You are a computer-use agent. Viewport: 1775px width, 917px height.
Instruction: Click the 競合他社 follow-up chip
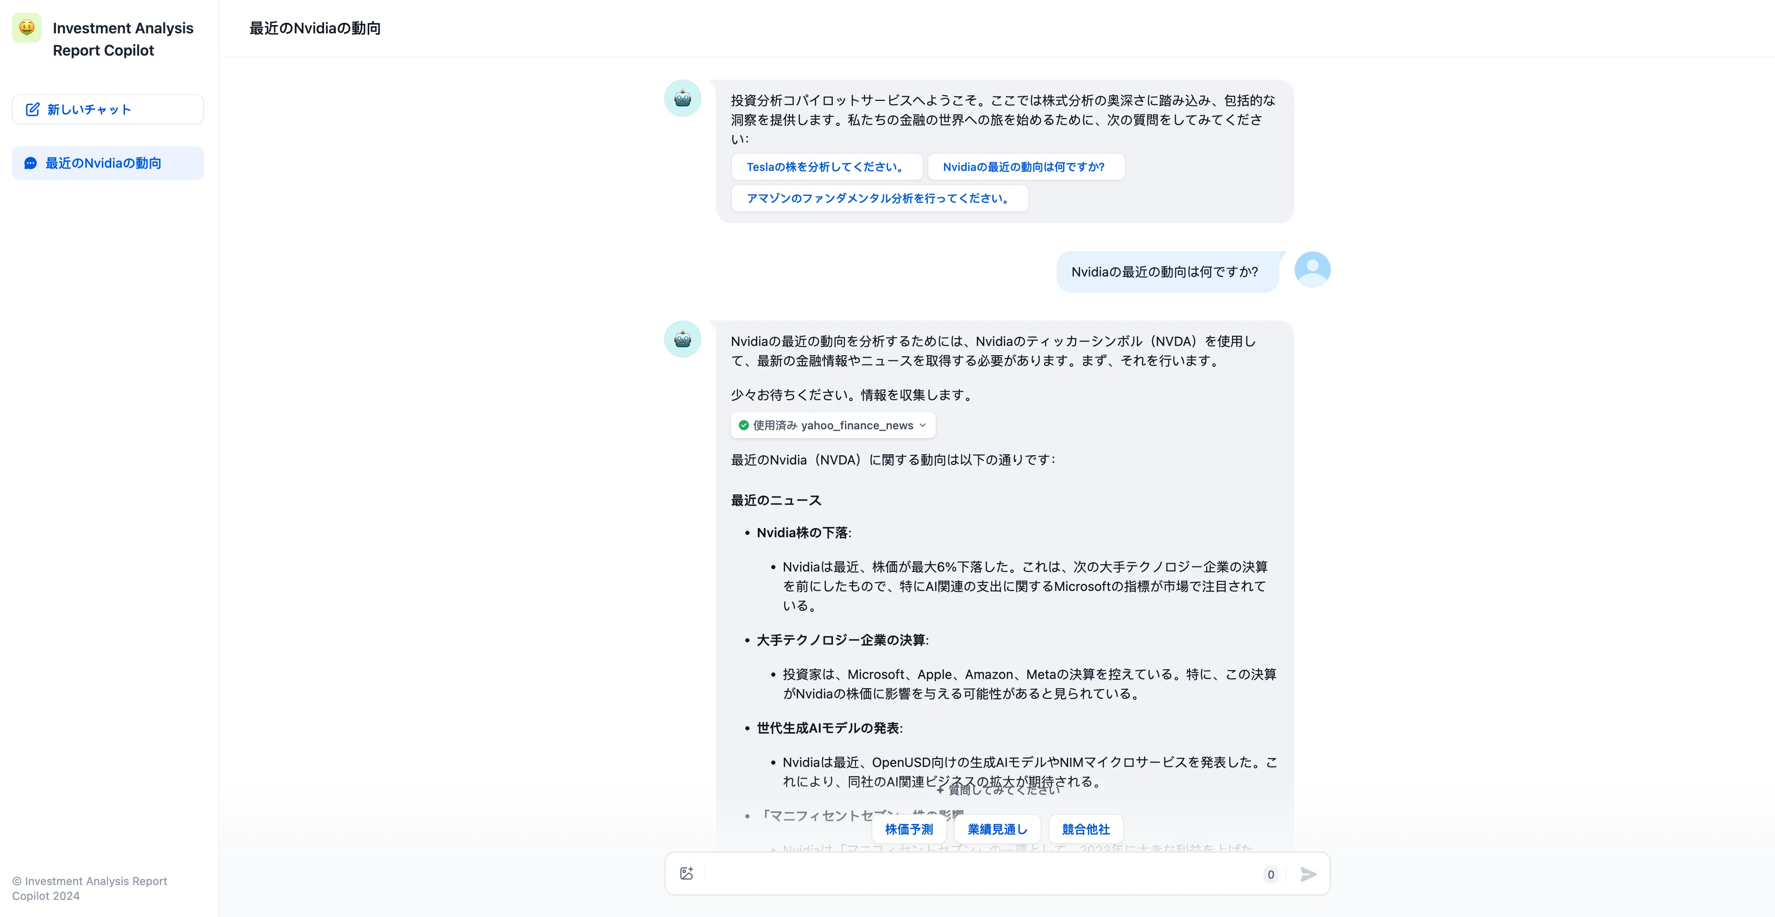tap(1086, 829)
